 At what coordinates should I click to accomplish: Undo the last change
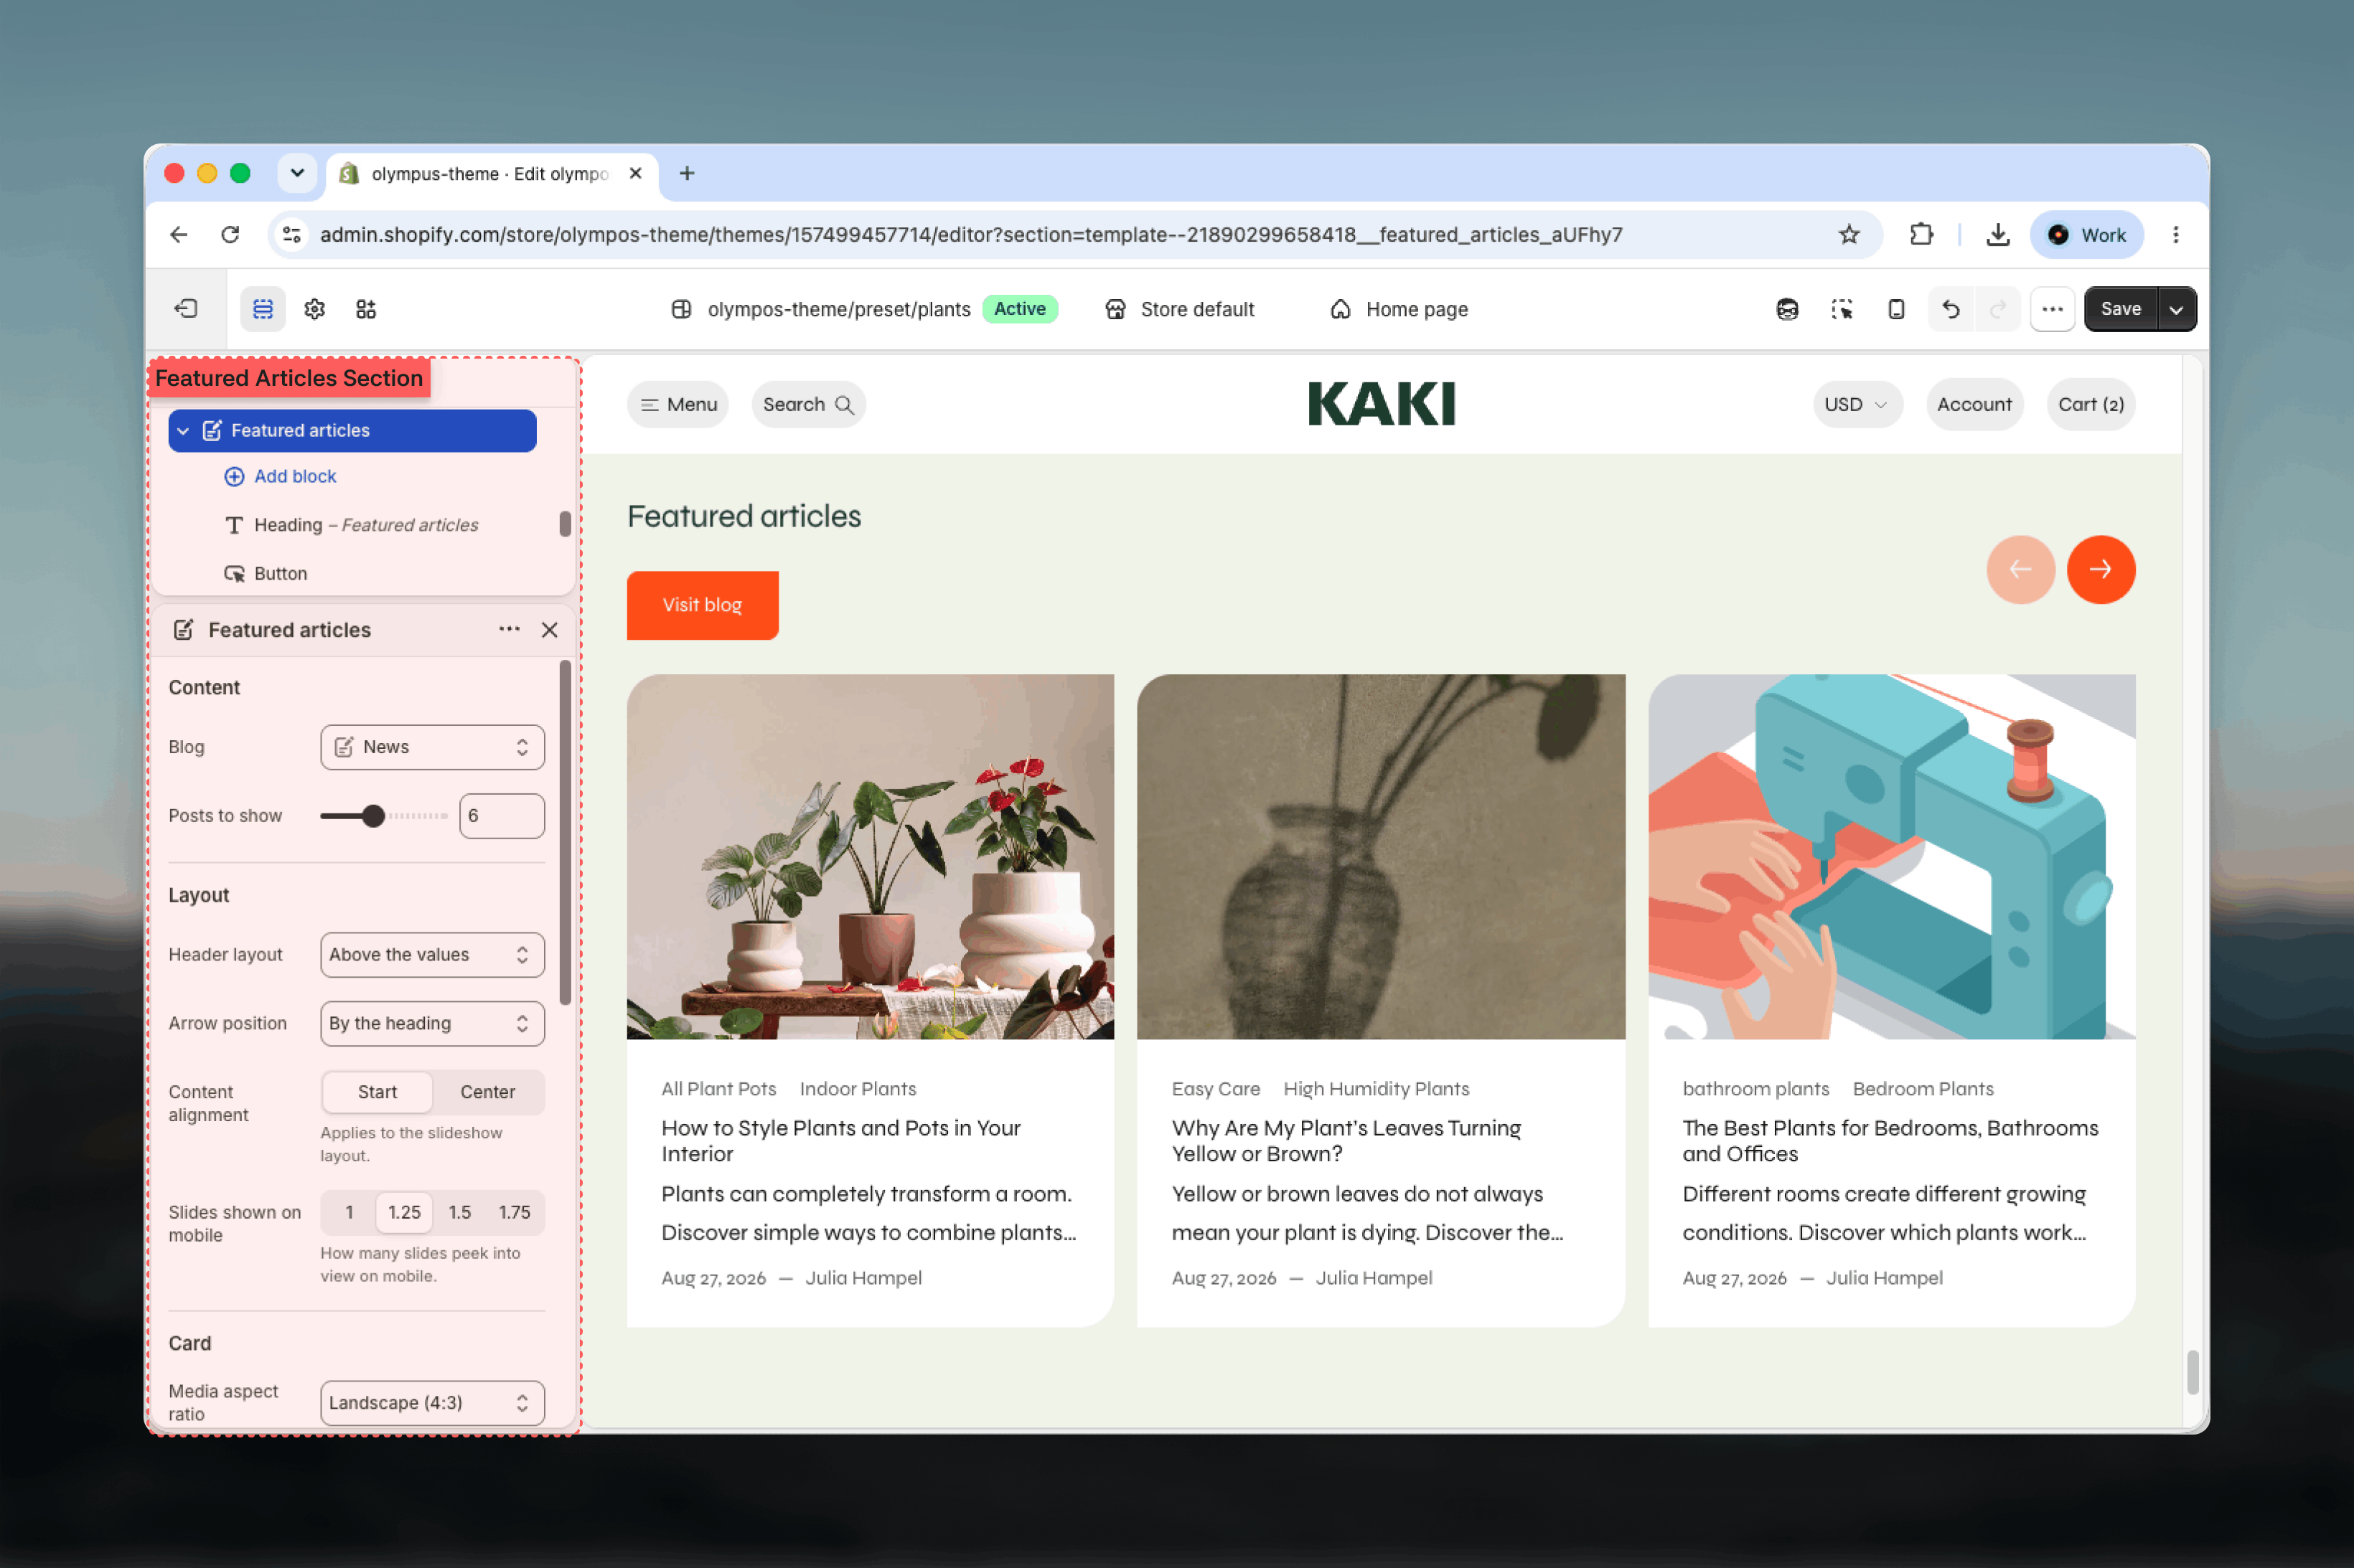tap(1951, 309)
